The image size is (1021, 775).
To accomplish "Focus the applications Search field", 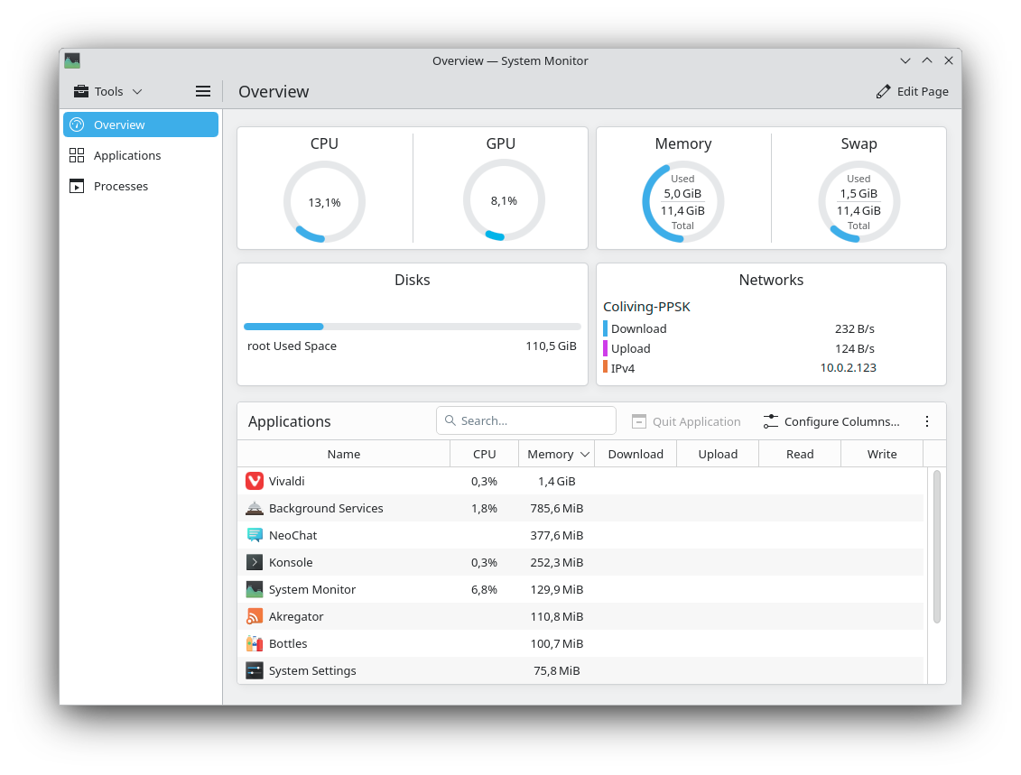I will click(533, 420).
